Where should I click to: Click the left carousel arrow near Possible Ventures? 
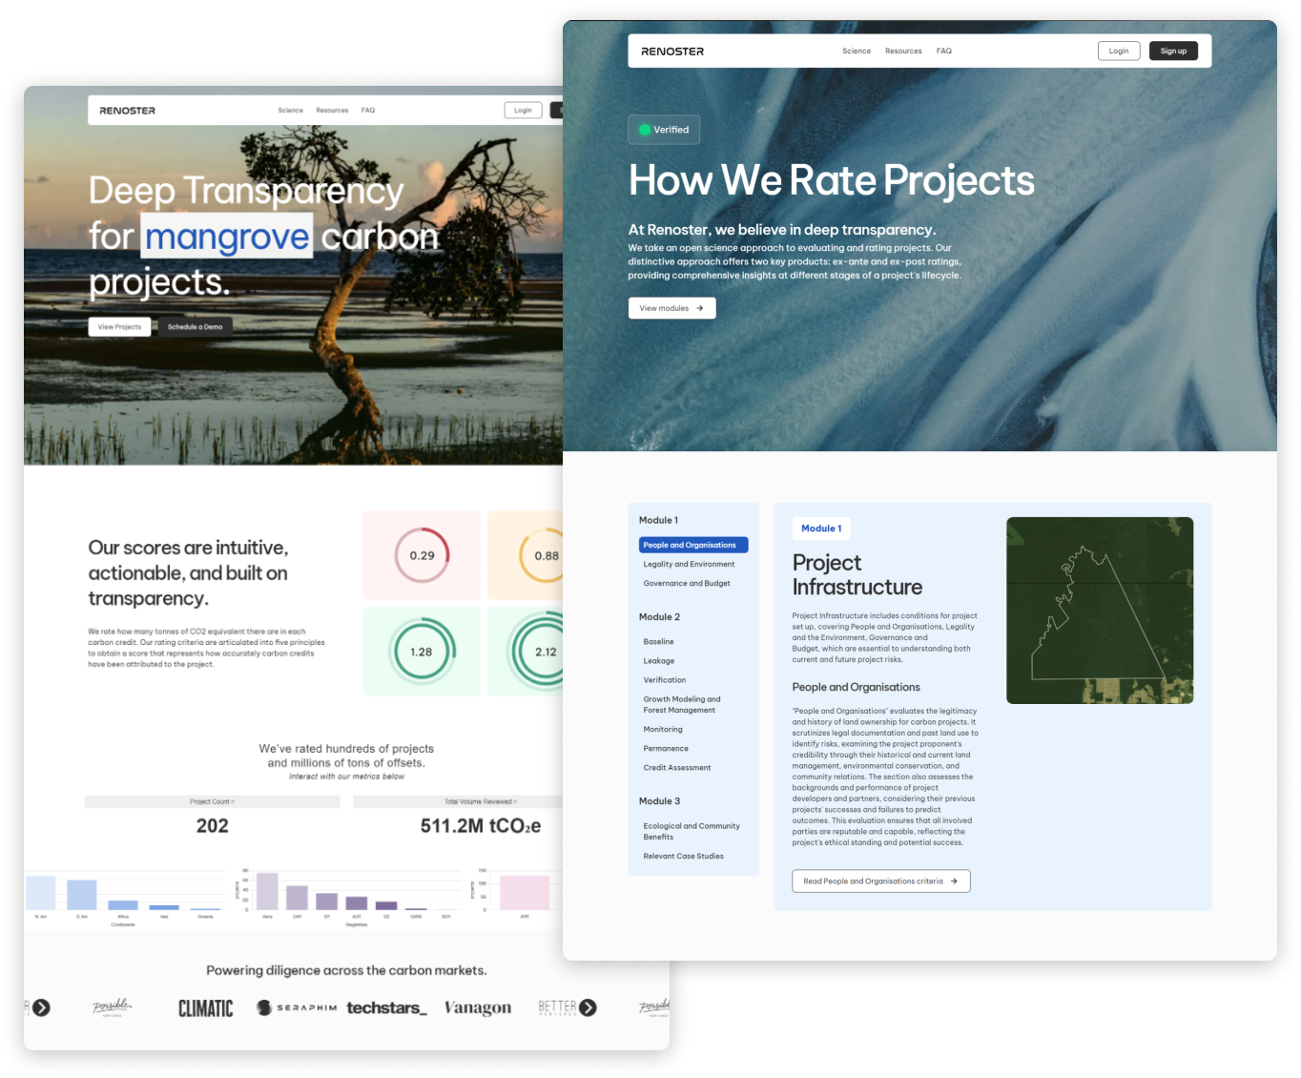point(42,1007)
